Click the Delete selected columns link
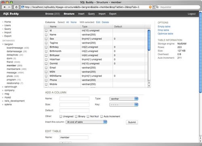 click(105, 22)
